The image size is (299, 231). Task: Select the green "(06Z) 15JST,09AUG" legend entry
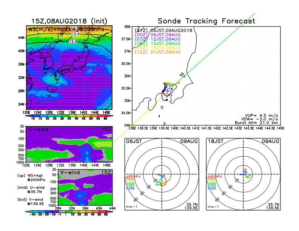[157, 43]
